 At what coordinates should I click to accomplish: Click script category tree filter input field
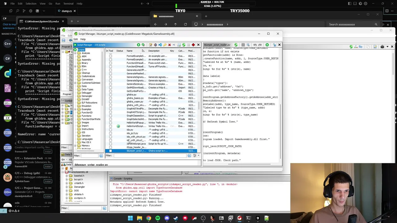click(90, 155)
